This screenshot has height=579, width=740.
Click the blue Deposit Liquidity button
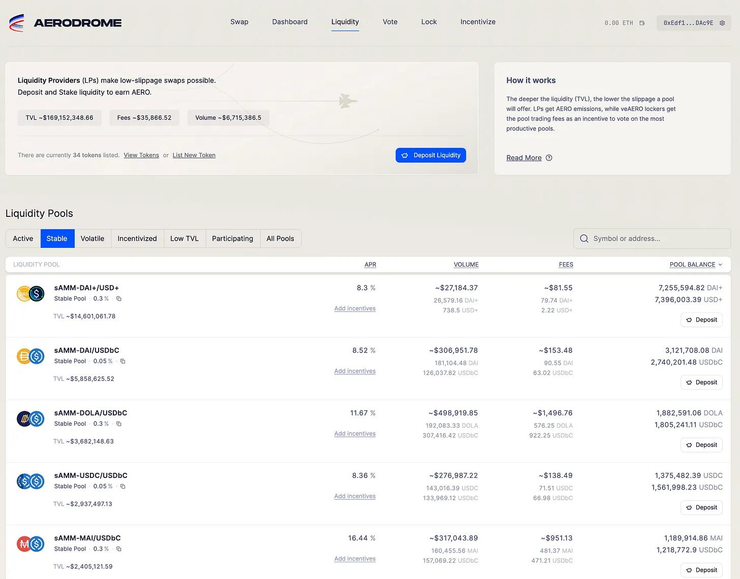[430, 155]
